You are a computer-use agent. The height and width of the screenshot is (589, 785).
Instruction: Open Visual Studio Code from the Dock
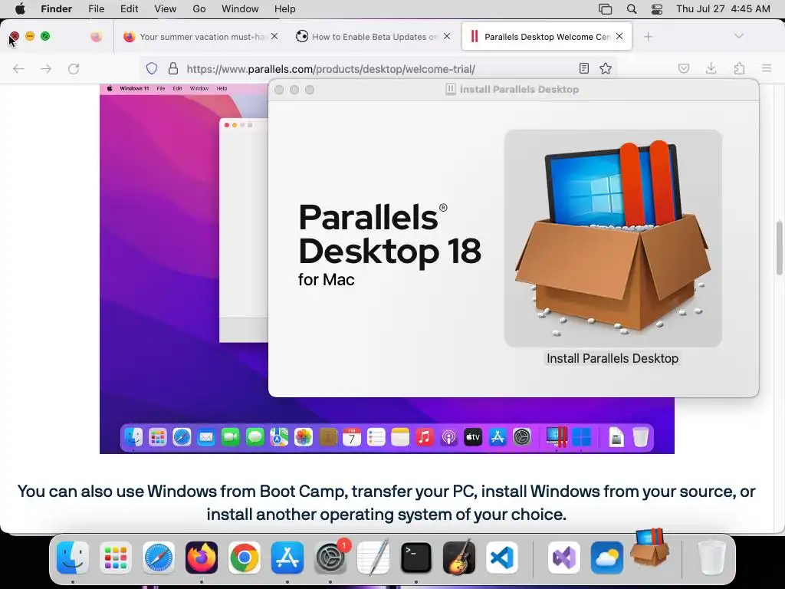click(501, 558)
